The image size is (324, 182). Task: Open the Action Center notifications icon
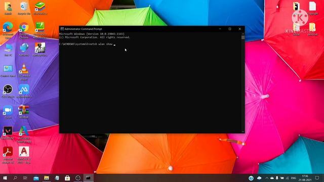click(317, 178)
